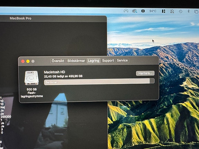Click the 94°C temperature readout
Image resolution: width=199 pixels, height=149 pixels.
153,11
